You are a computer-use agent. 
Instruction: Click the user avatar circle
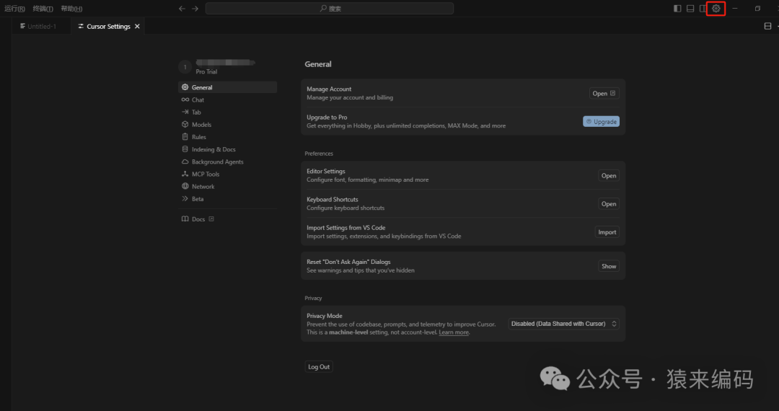185,67
